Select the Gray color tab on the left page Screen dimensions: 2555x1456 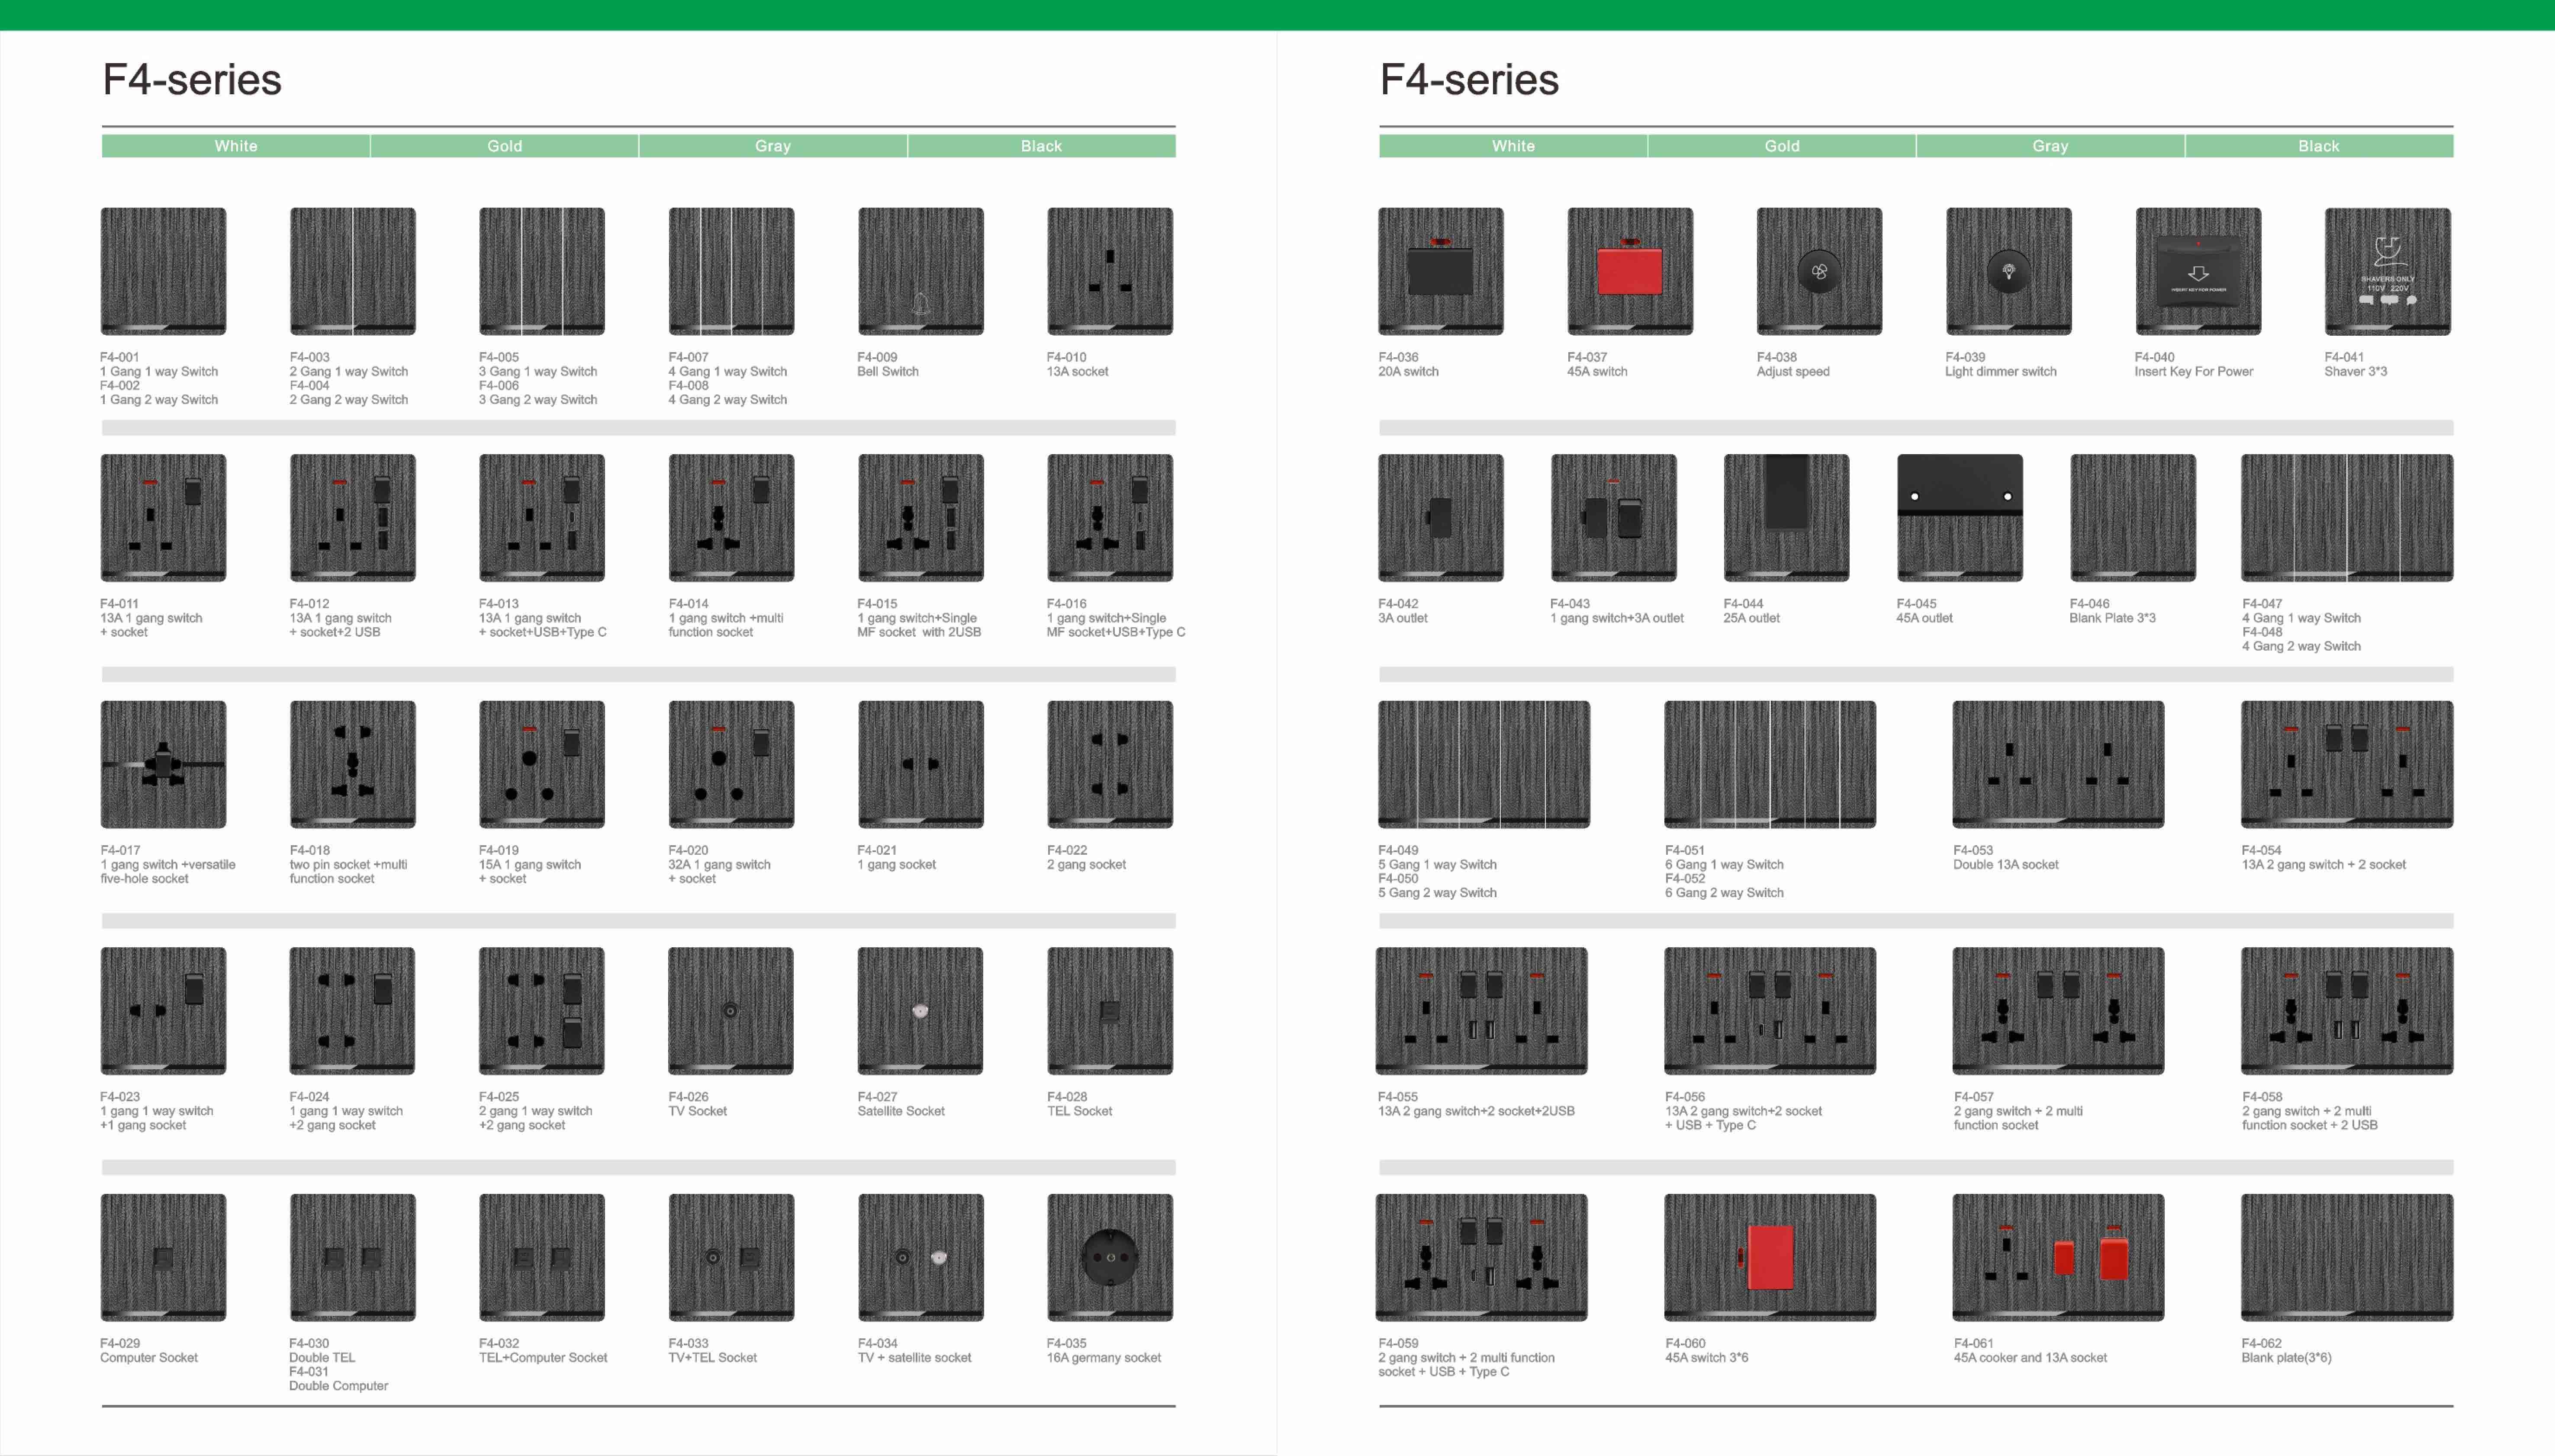[772, 146]
